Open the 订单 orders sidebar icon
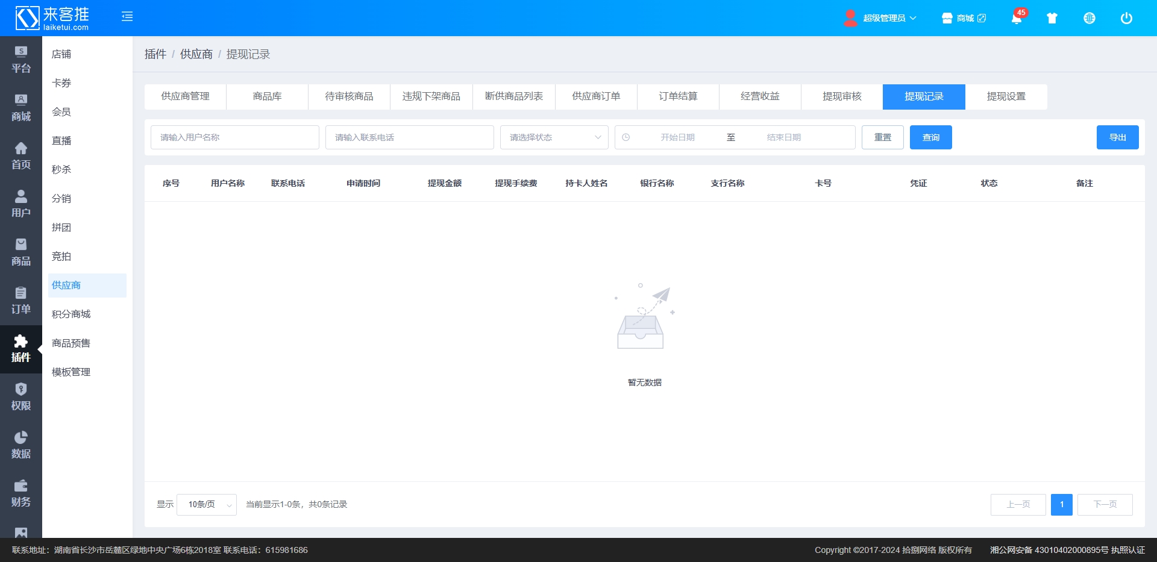Image resolution: width=1157 pixels, height=562 pixels. (x=21, y=301)
